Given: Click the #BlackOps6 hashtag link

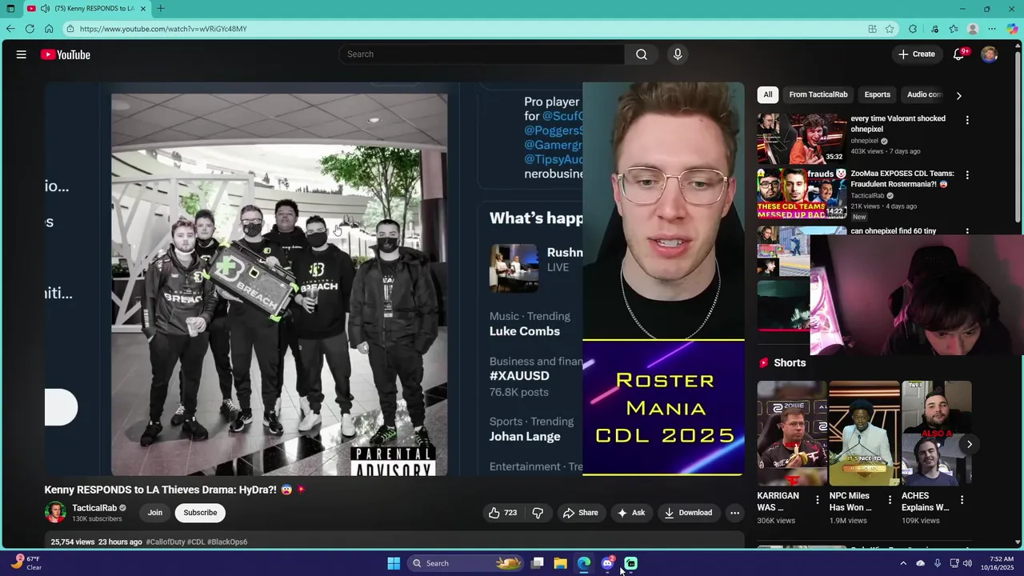Looking at the screenshot, I should [x=227, y=542].
